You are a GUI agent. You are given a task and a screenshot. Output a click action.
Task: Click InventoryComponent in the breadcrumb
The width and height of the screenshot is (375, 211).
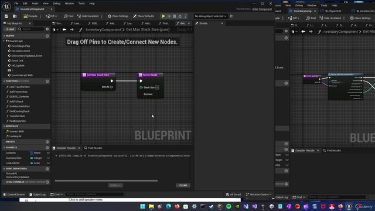click(x=103, y=29)
